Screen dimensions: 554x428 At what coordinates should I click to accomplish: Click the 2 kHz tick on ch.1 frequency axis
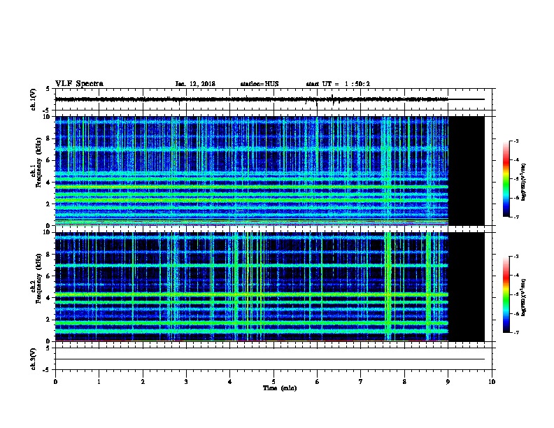[48, 204]
